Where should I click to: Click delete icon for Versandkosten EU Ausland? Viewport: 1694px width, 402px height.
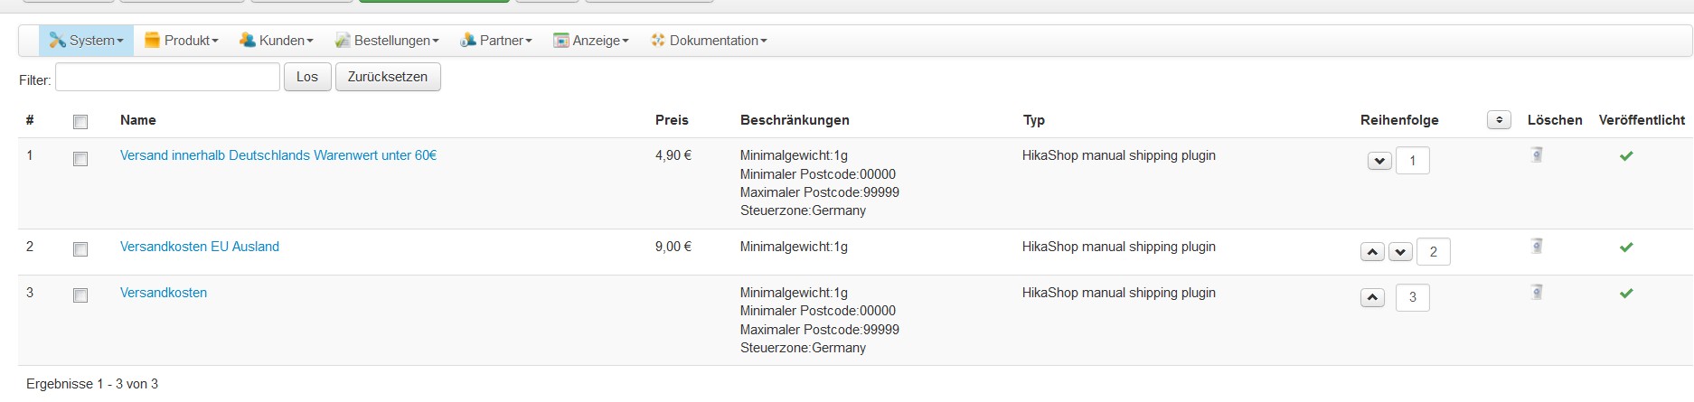[1537, 246]
